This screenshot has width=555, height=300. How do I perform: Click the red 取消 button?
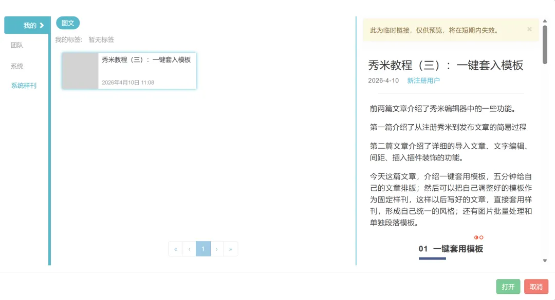pos(536,287)
